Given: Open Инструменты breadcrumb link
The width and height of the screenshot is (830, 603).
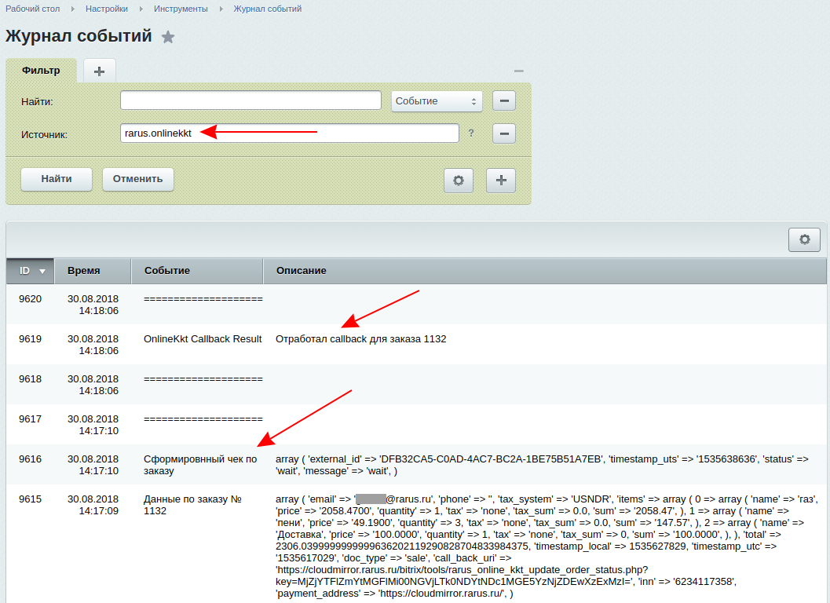Looking at the screenshot, I should [x=181, y=9].
